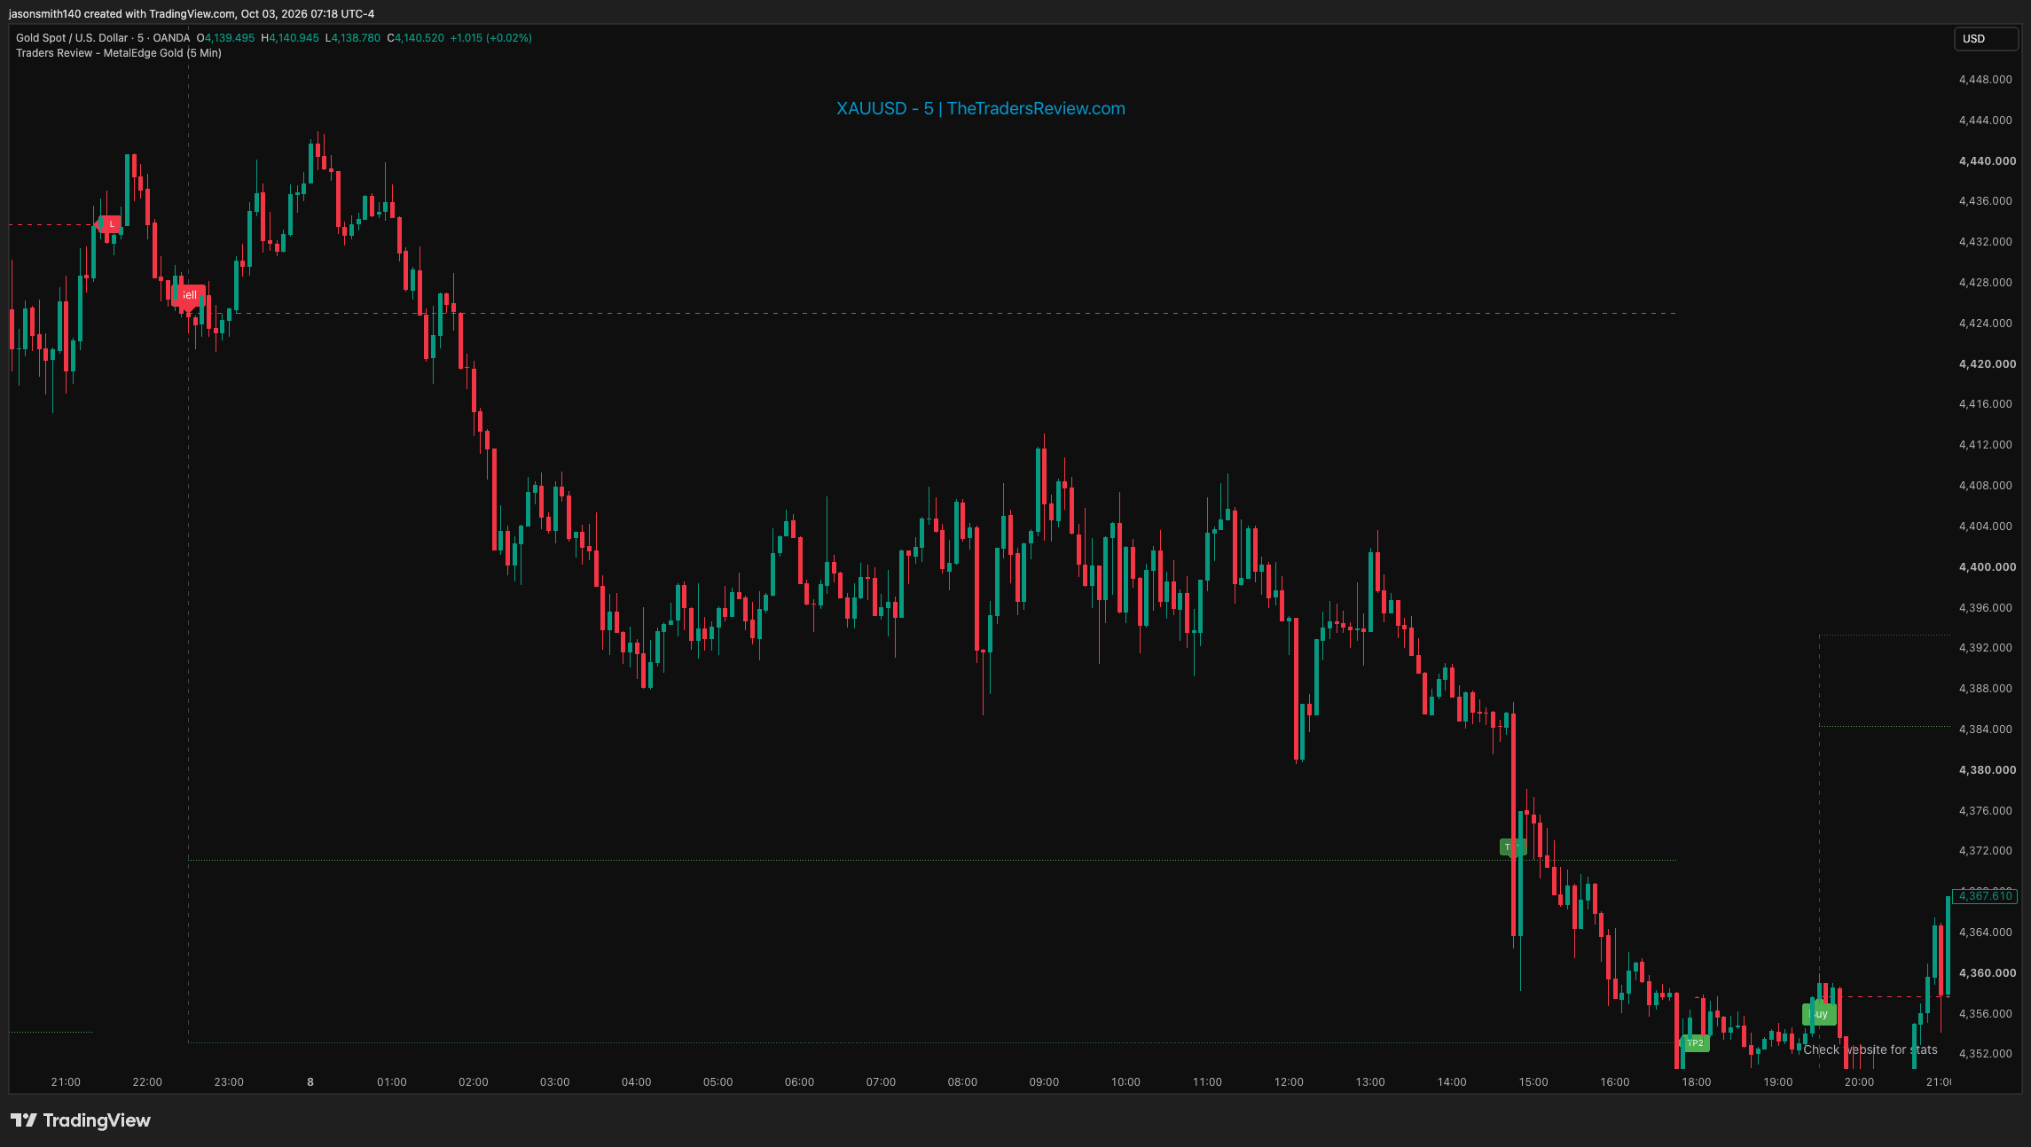Click the +1.015 (+0.02%) change value
The width and height of the screenshot is (2031, 1147).
point(491,38)
